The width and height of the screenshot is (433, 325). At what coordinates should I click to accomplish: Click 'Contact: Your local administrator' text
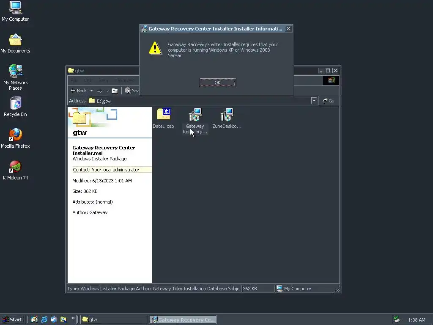106,170
